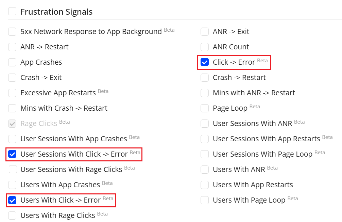The width and height of the screenshot is (342, 222).
Task: Enable the ANR Count signal
Action: coord(205,47)
